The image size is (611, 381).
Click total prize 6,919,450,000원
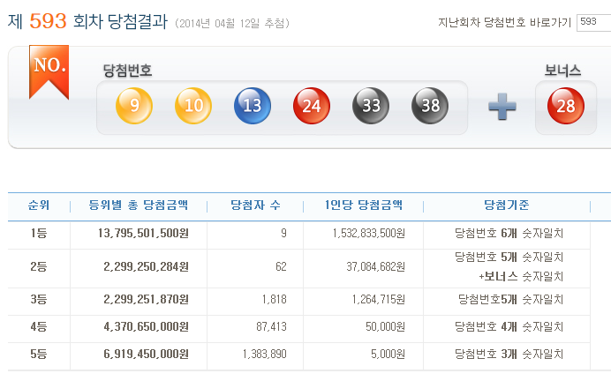pos(146,354)
